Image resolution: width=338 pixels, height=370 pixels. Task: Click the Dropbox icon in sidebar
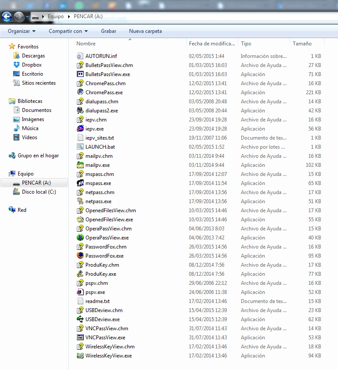coord(16,65)
